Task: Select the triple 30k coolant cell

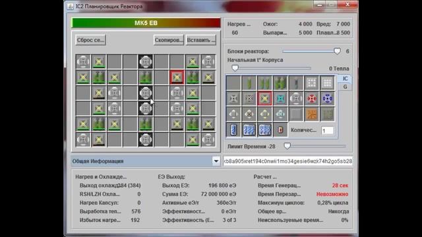Action: pyautogui.click(x=249, y=130)
